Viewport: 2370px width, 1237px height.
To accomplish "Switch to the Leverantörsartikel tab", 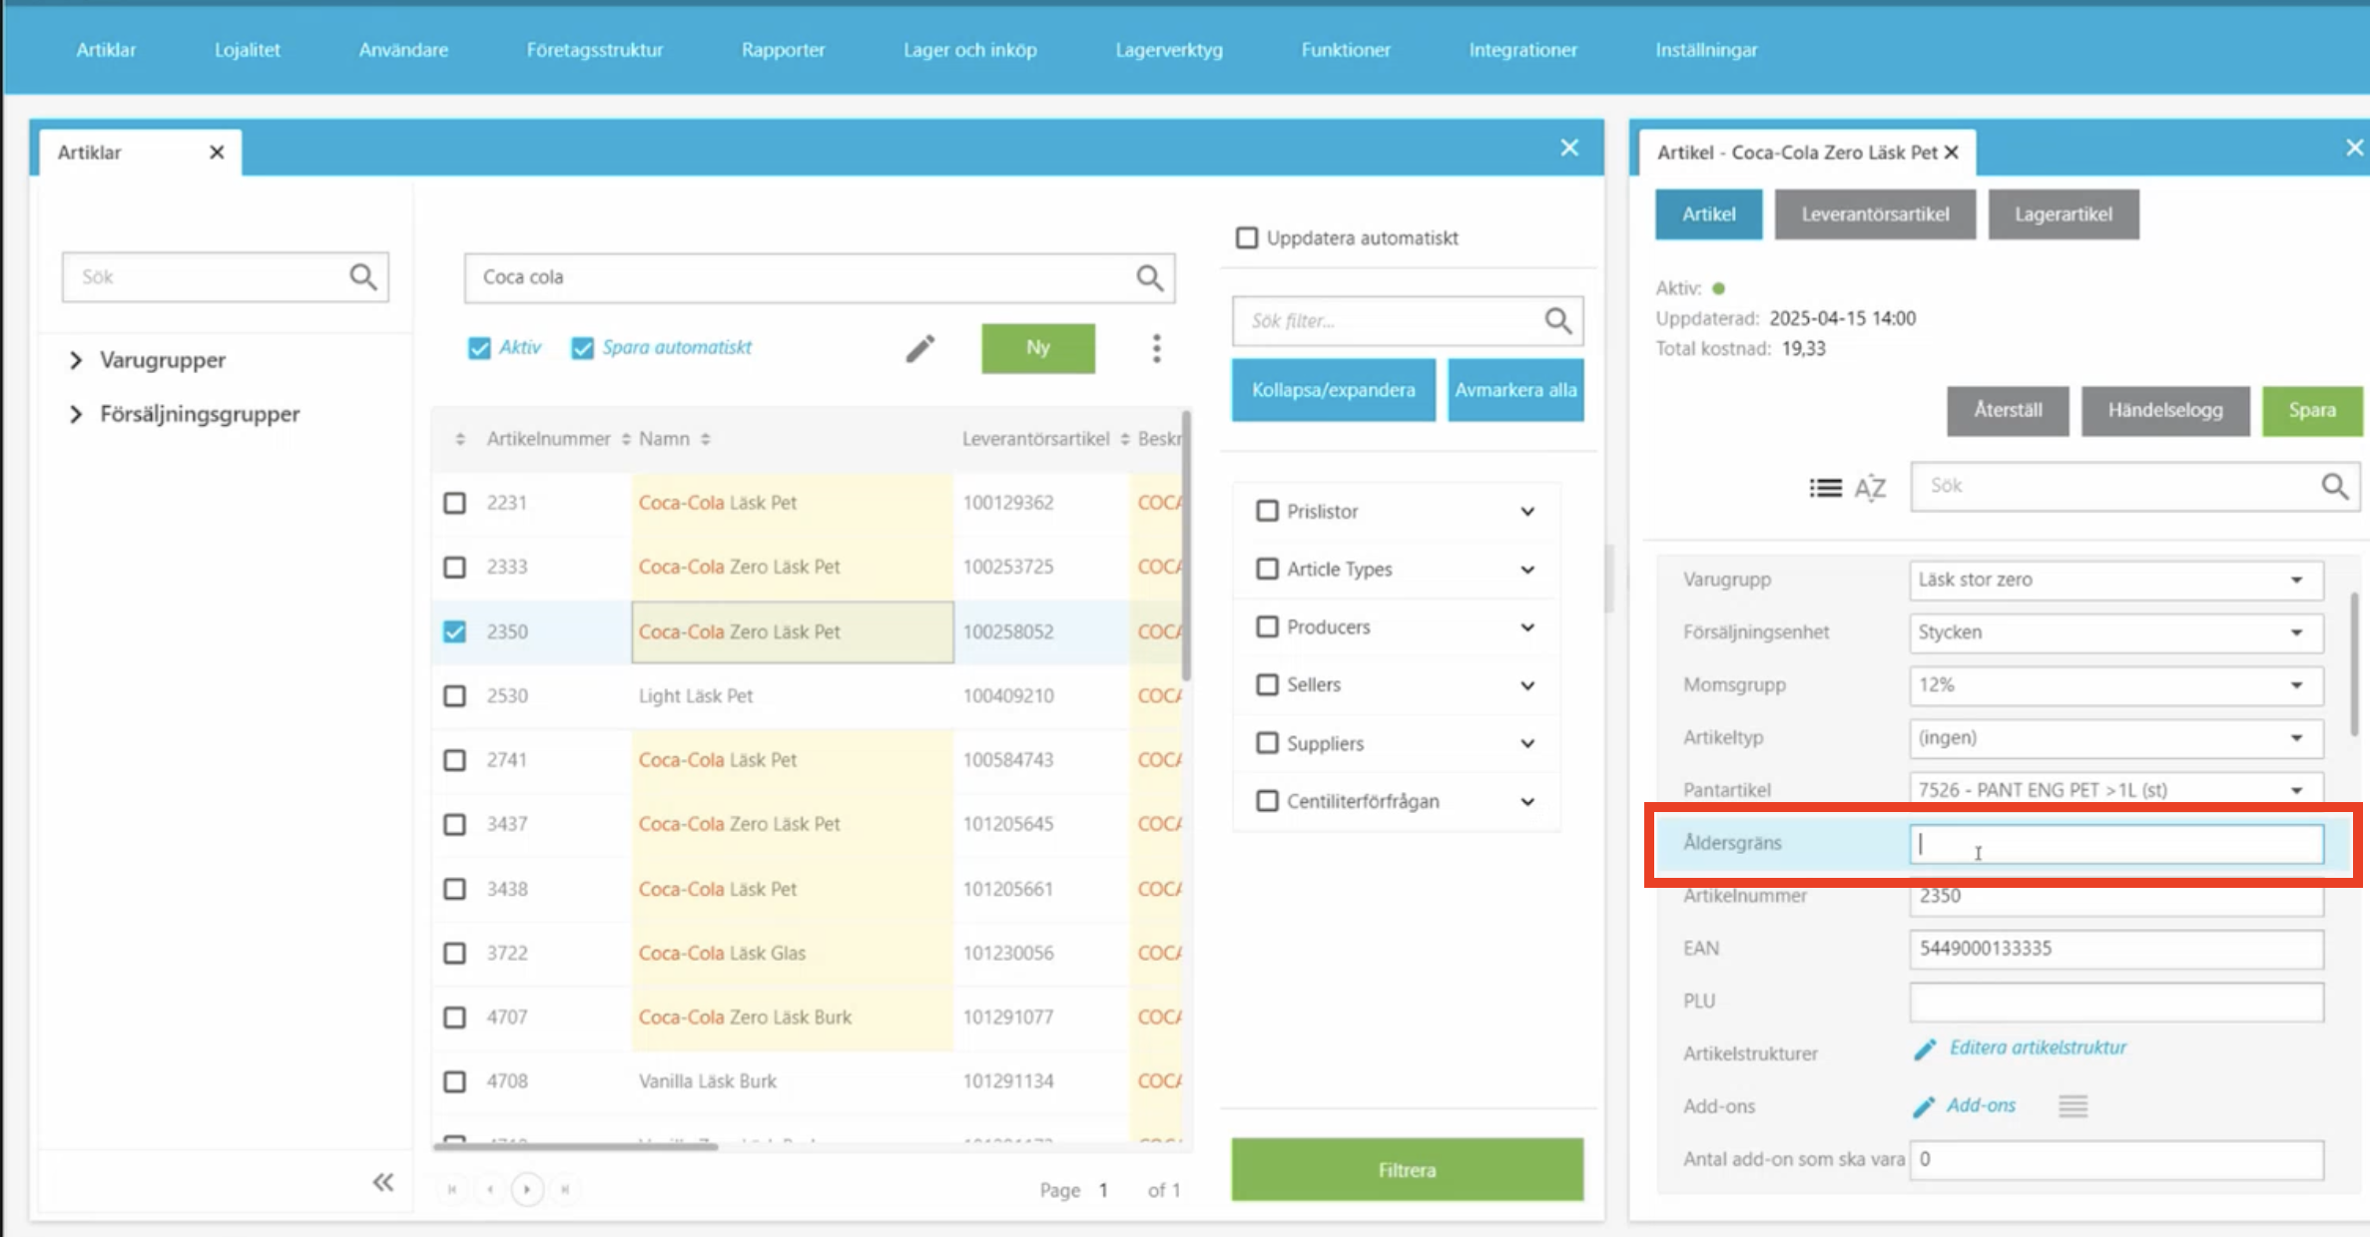I will (x=1875, y=214).
